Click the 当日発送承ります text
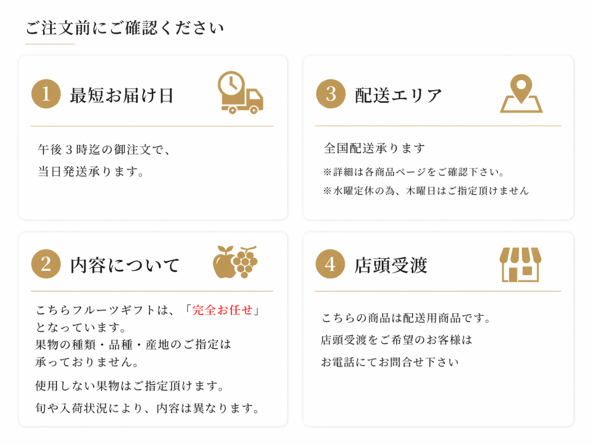593x445 pixels. pyautogui.click(x=91, y=172)
